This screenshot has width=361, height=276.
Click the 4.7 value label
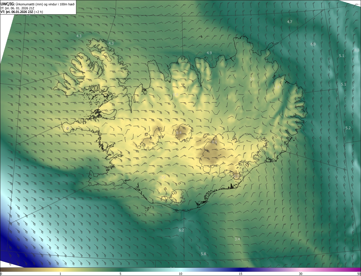pos(289,22)
